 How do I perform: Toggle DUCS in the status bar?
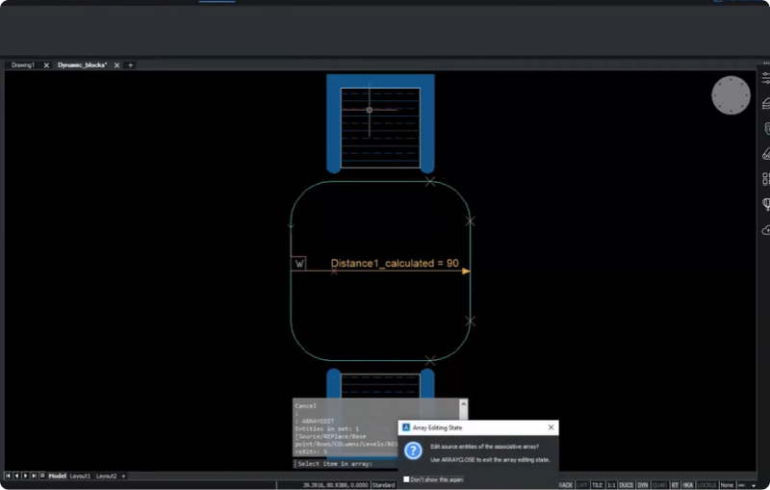(x=627, y=485)
